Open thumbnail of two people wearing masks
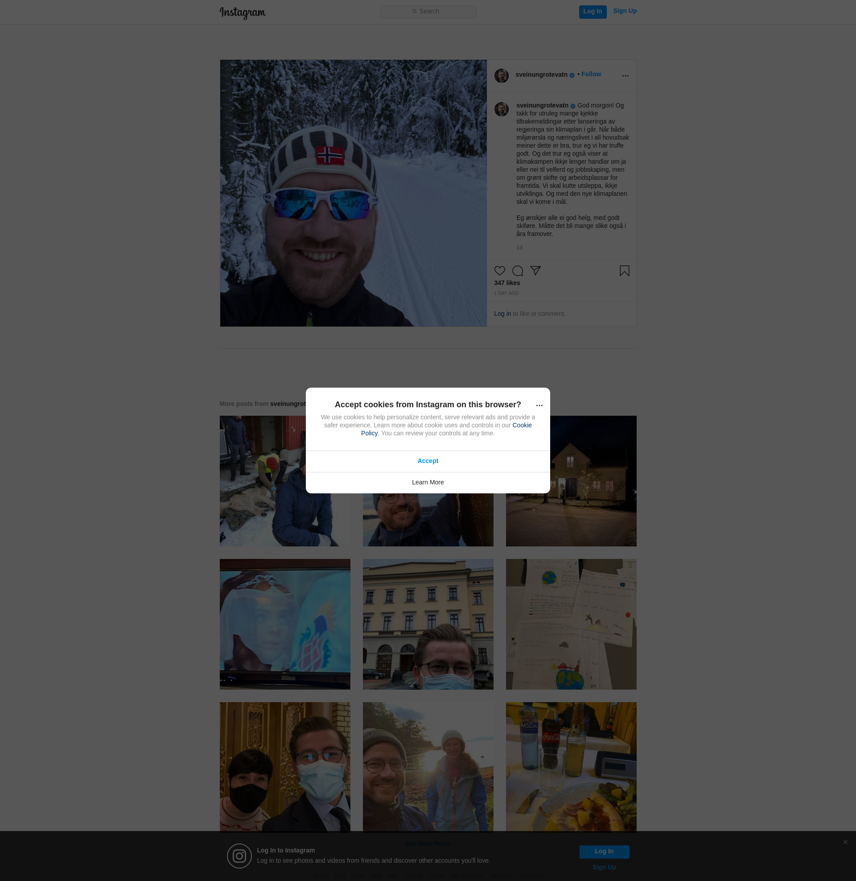The width and height of the screenshot is (856, 881). tap(284, 767)
